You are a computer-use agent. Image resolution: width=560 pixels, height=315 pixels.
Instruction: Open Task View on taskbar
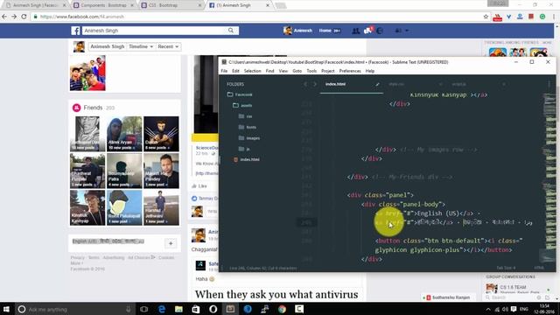[143, 309]
